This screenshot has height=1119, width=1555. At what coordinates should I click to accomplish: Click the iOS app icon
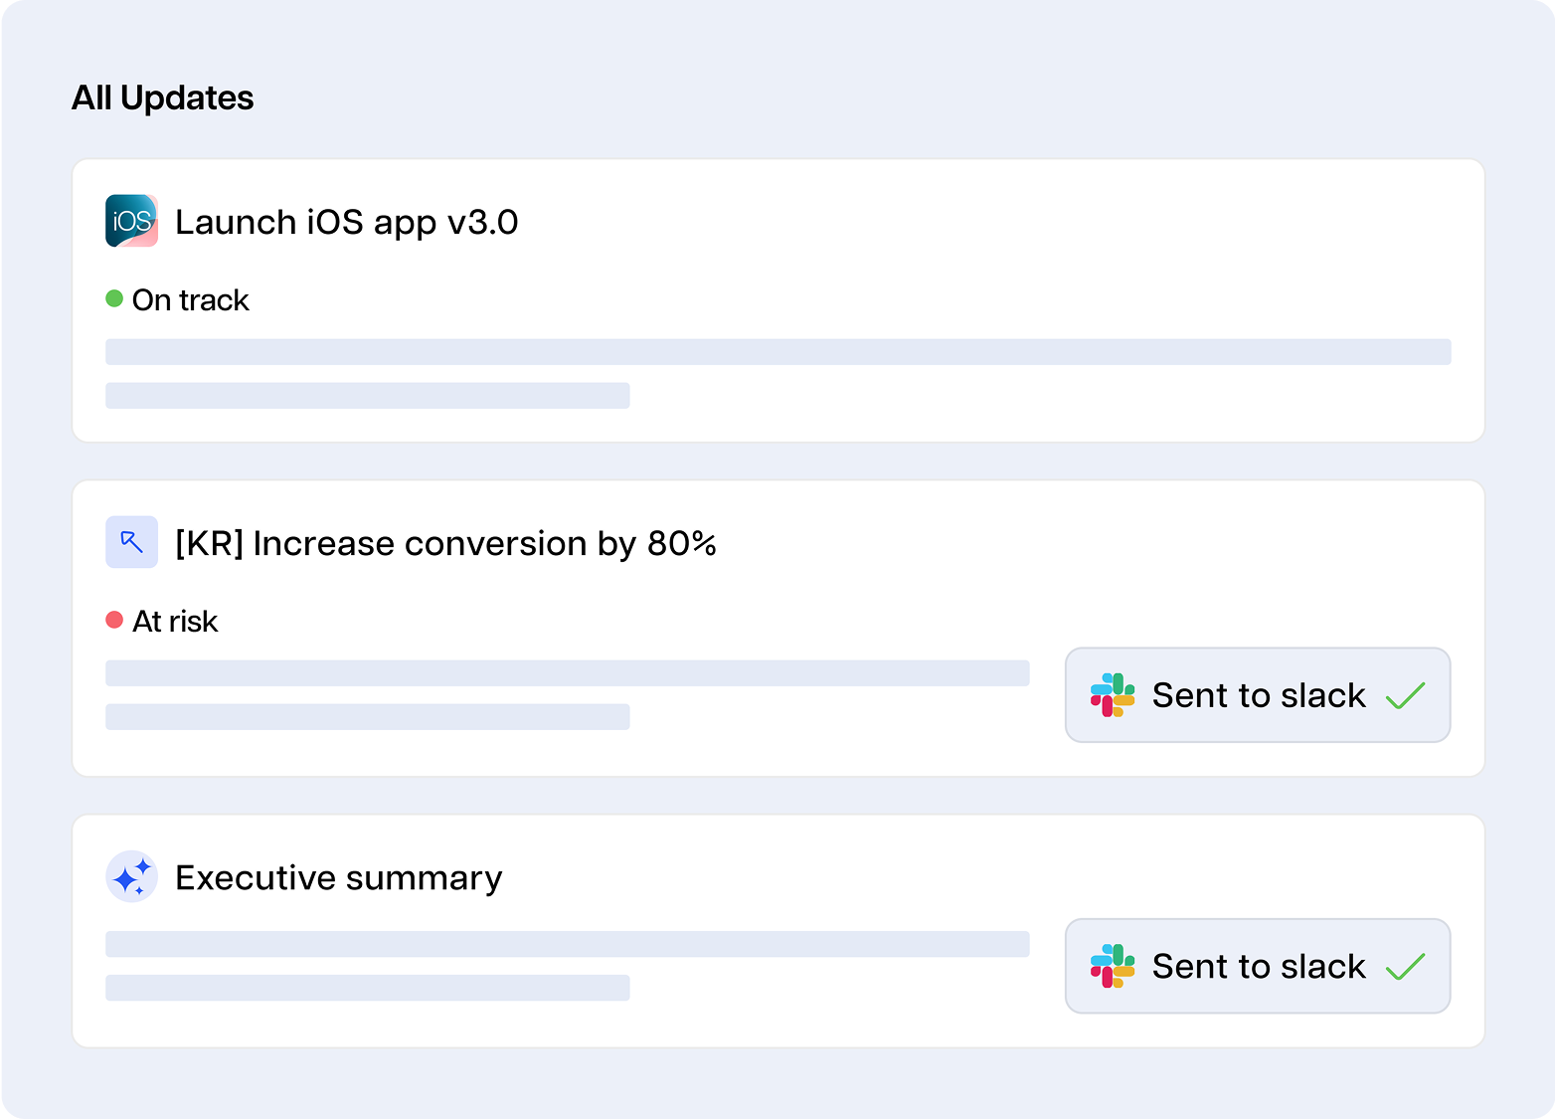[x=131, y=221]
